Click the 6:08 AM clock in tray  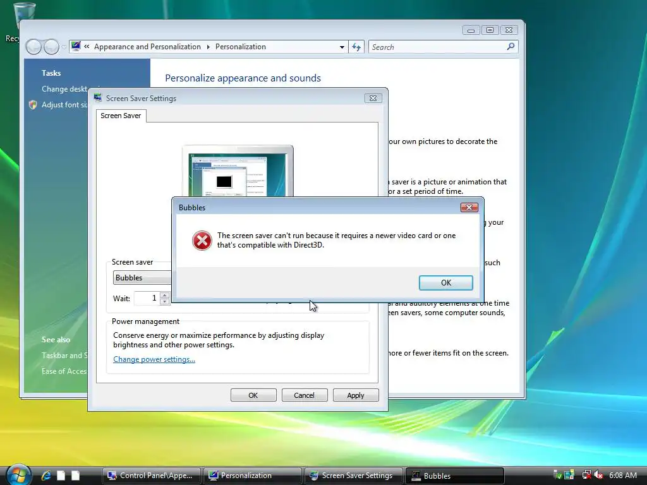[622, 475]
